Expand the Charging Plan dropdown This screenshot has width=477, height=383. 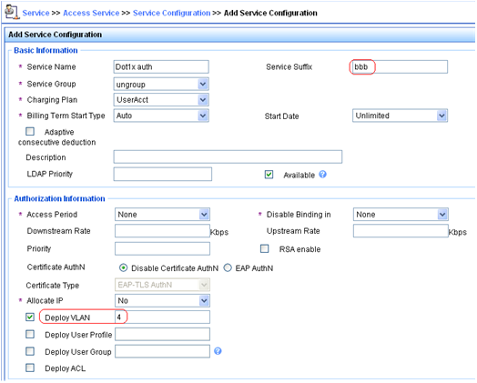click(161, 100)
